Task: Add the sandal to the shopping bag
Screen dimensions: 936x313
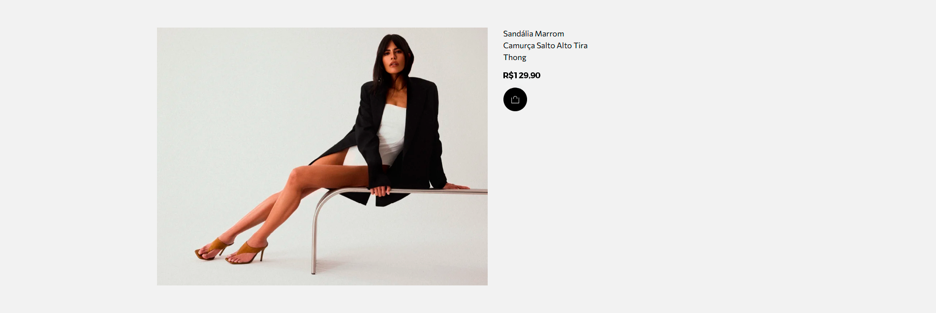Action: point(515,99)
